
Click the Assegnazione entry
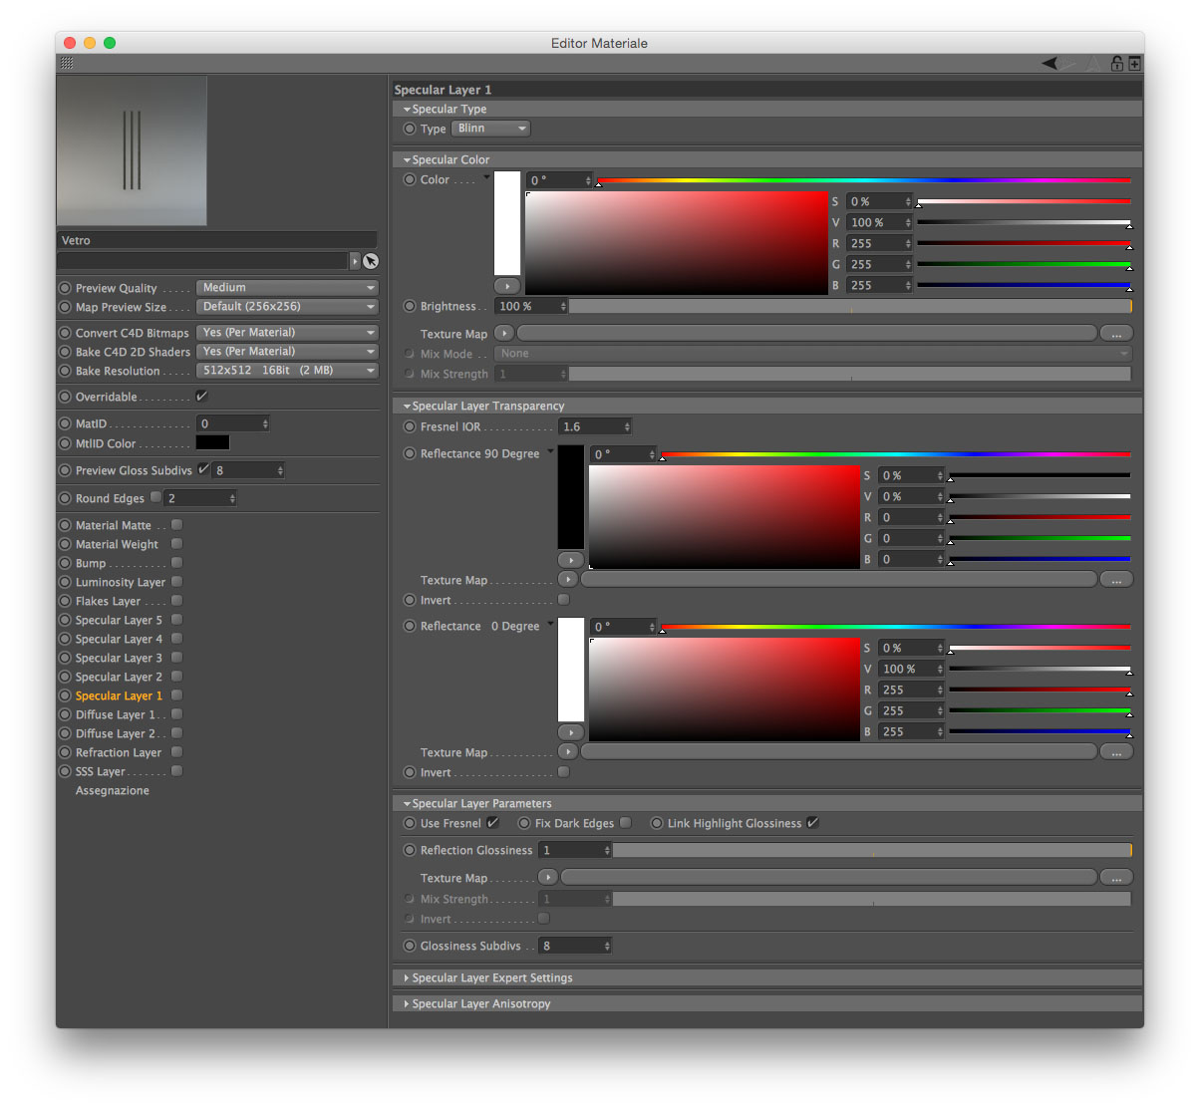click(x=113, y=790)
